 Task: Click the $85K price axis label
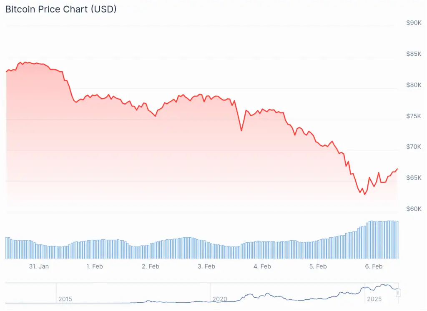click(x=414, y=54)
